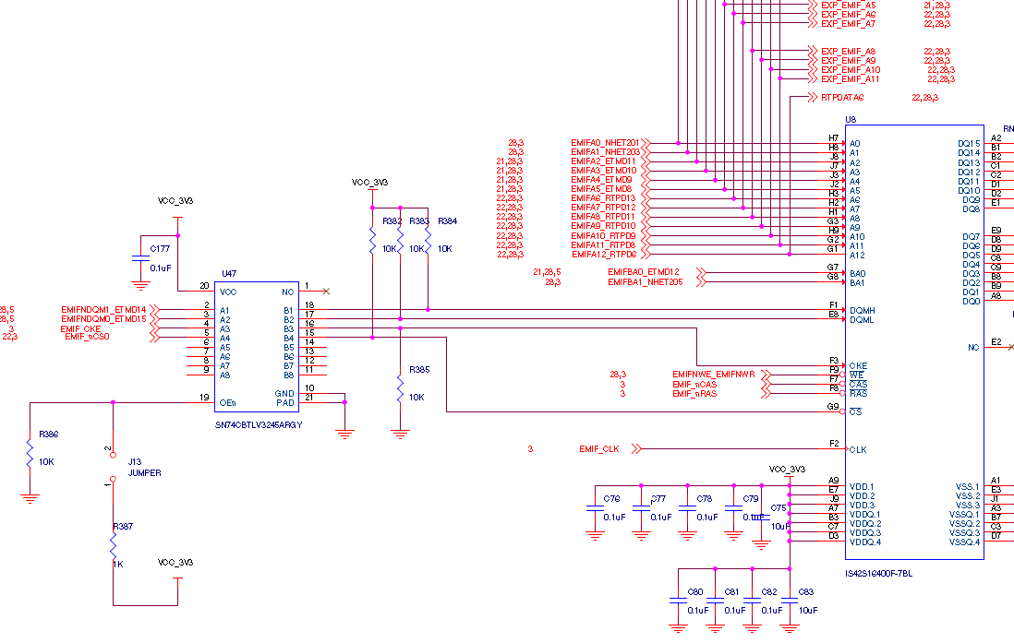Click capacitor C82 label
Viewport: 1014px width, 643px height.
(x=769, y=592)
